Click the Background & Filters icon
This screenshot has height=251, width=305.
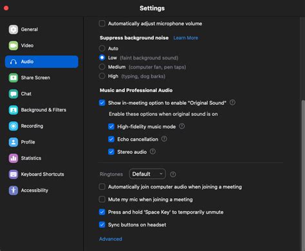(14, 110)
